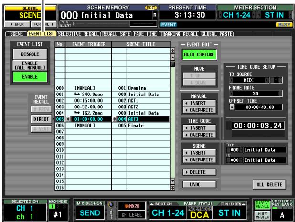This screenshot has height=222, width=295.
Task: Select event row 000 Opening
Action: point(113,88)
